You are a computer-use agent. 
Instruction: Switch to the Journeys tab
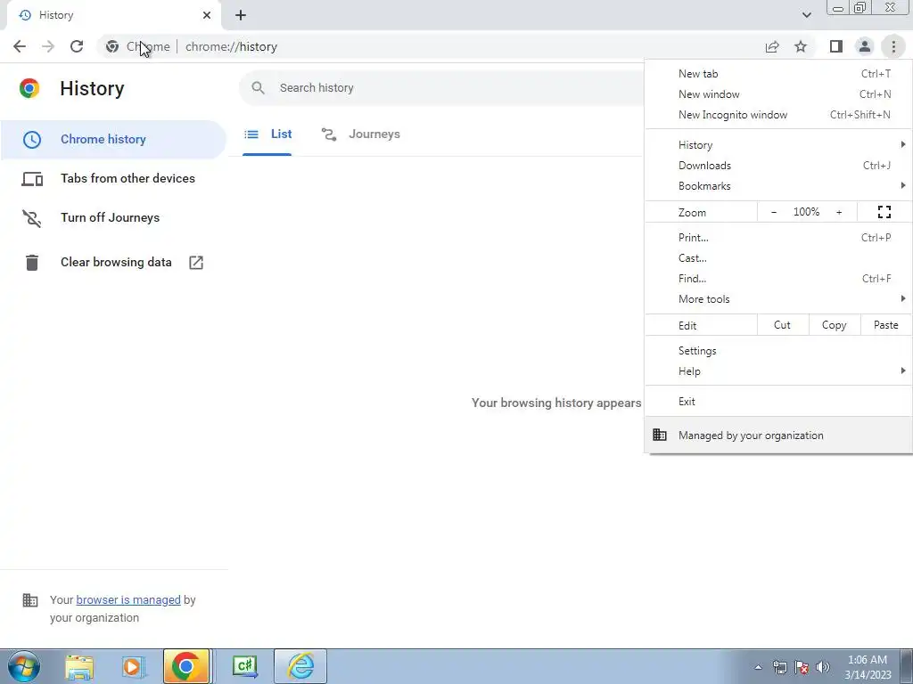(x=360, y=134)
